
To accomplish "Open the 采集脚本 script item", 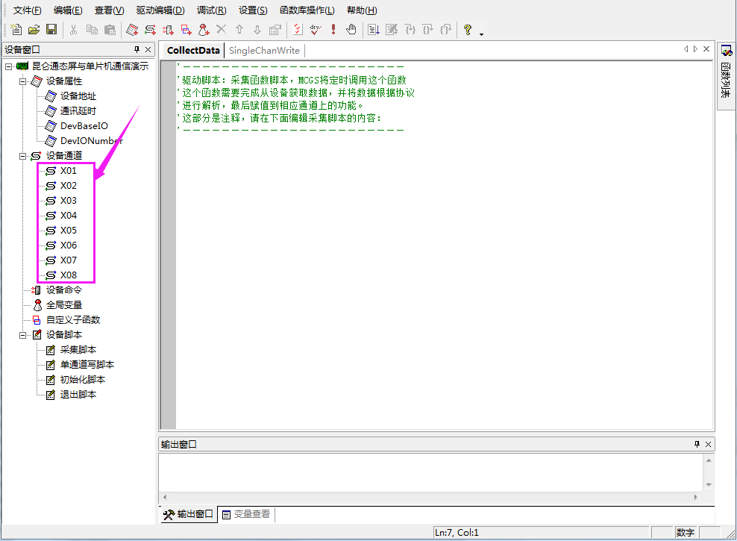I will click(78, 350).
